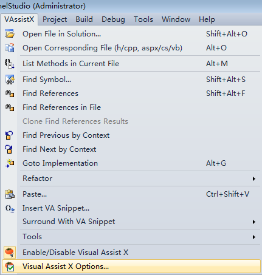Click the Open File in Solution folder icon

pyautogui.click(x=10, y=34)
